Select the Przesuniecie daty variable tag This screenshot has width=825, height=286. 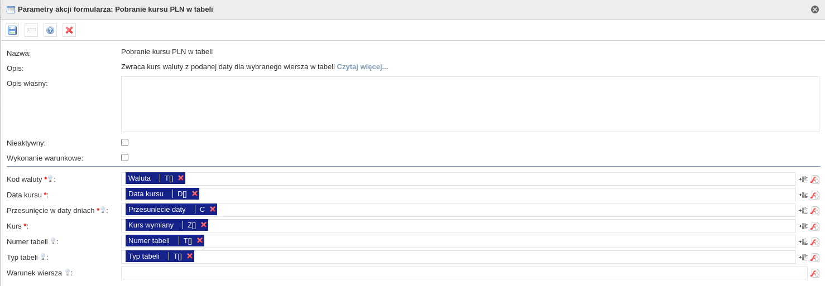click(157, 209)
